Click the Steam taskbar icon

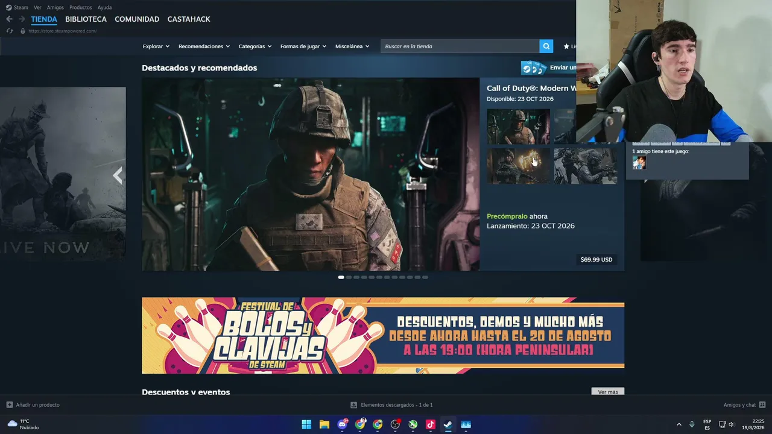coord(448,424)
